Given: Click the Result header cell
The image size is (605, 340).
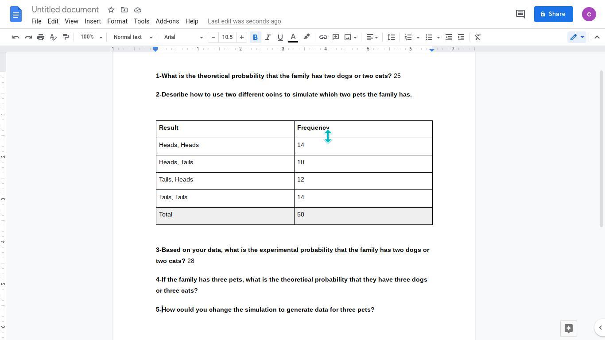Looking at the screenshot, I should (225, 129).
